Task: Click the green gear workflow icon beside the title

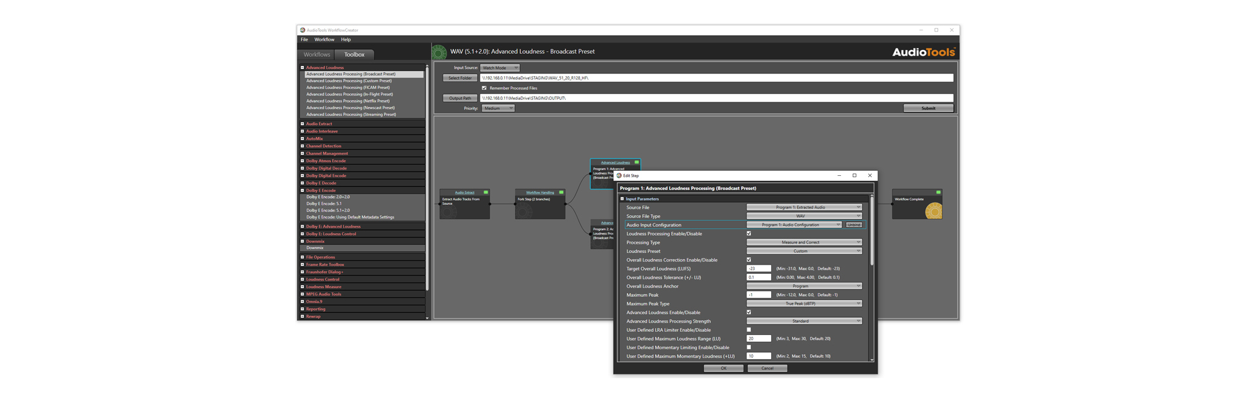Action: (x=439, y=52)
